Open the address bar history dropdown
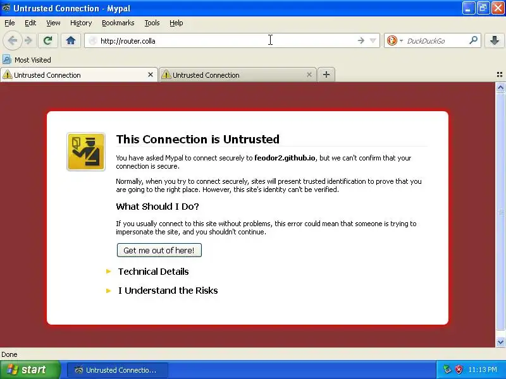Viewport: 506px width, 379px height. click(373, 40)
